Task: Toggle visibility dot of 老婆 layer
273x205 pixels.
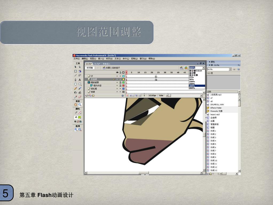Action: [x=117, y=92]
